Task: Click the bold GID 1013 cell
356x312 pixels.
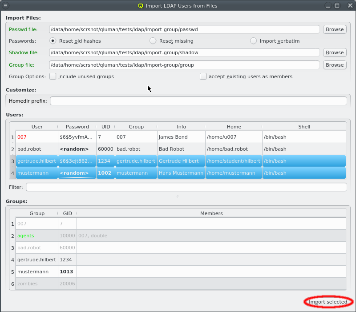Action: 67,272
